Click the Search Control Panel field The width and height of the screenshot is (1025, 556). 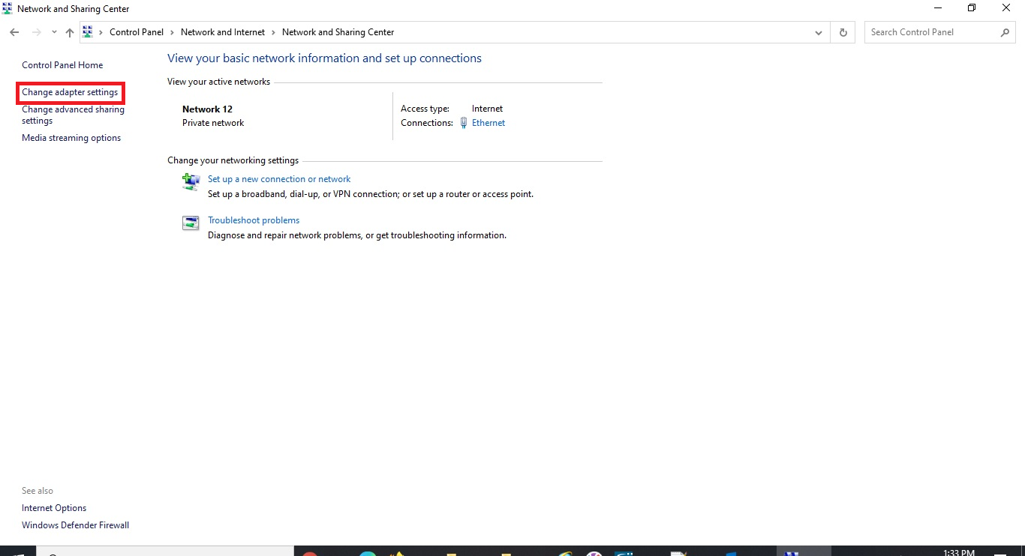tap(930, 32)
